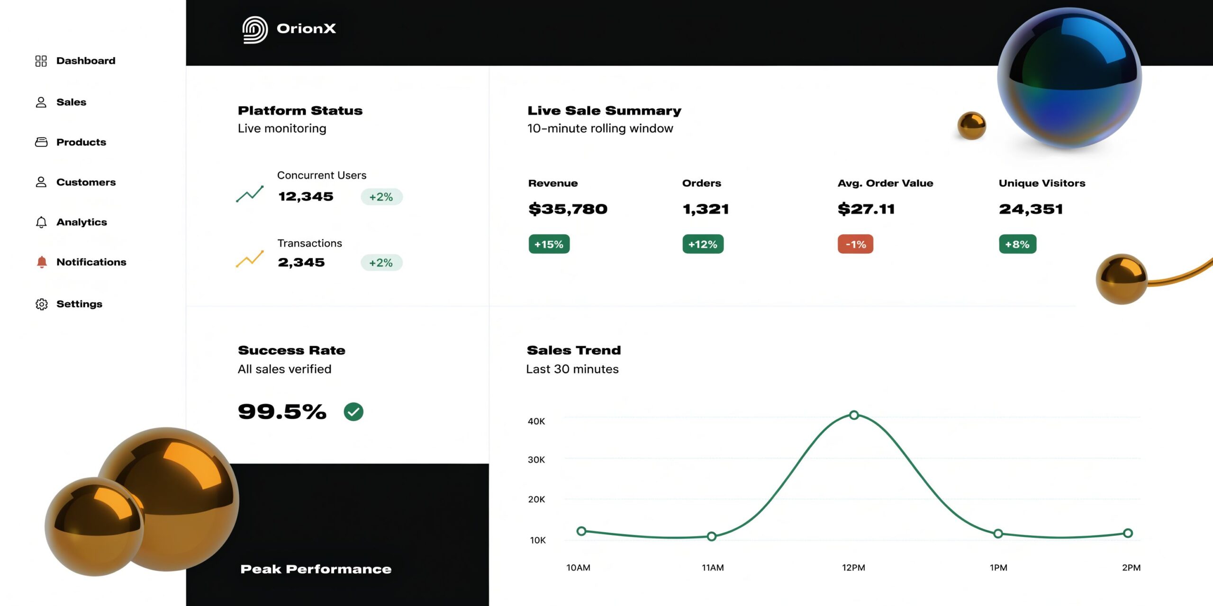Screen dimensions: 1213x606
Task: Select the Concurrent Users trend sparkline
Action: [x=250, y=193]
